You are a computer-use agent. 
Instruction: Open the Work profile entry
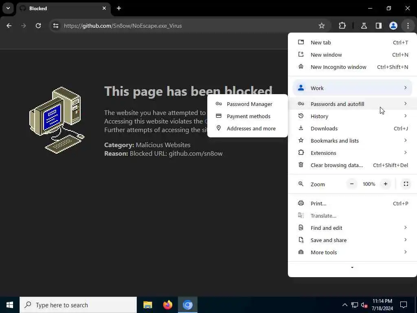pos(352,88)
